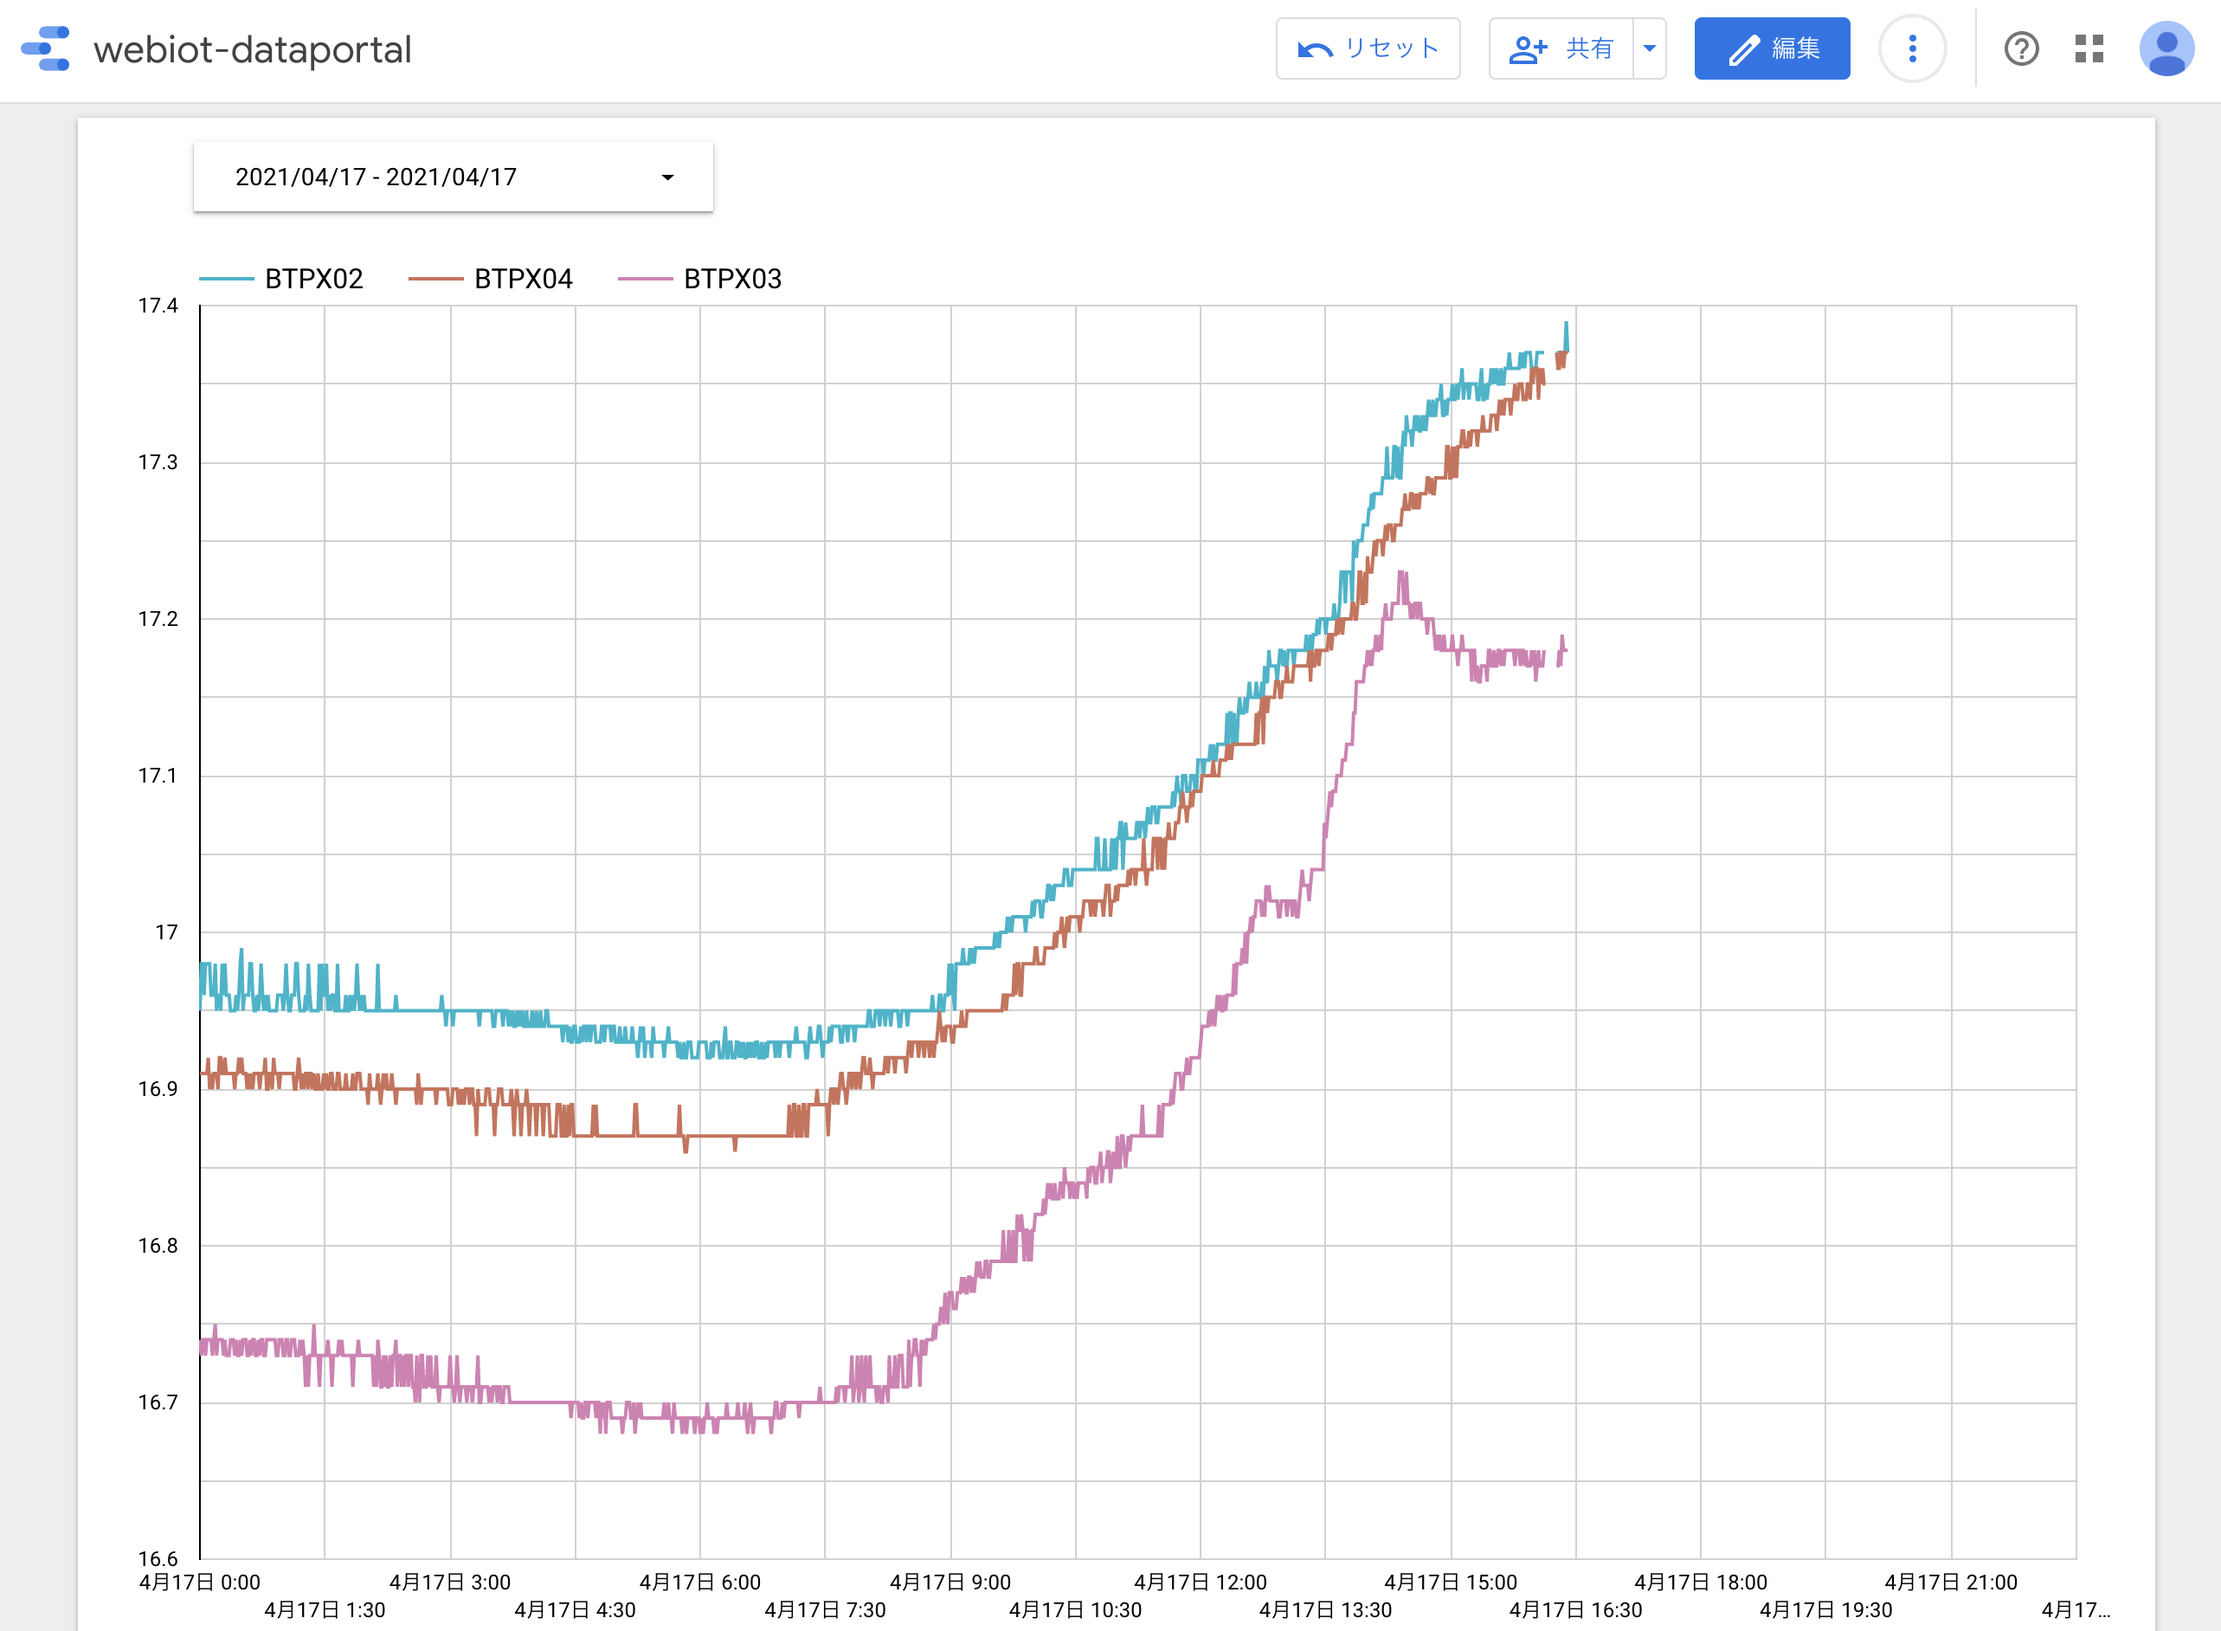
Task: Click the 共有 share button
Action: (1588, 48)
